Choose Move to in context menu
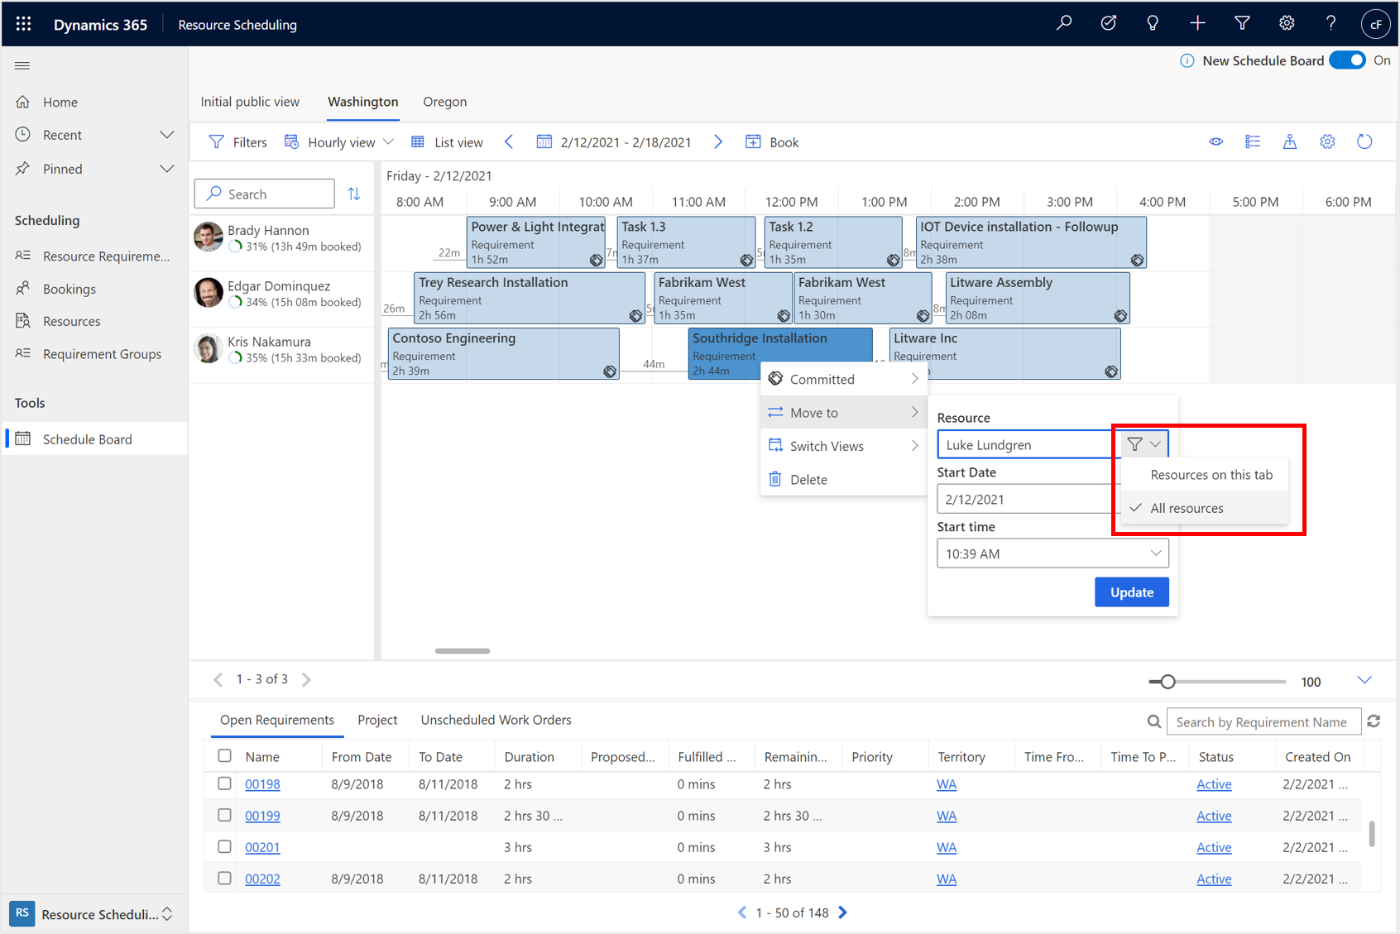 [x=844, y=412]
